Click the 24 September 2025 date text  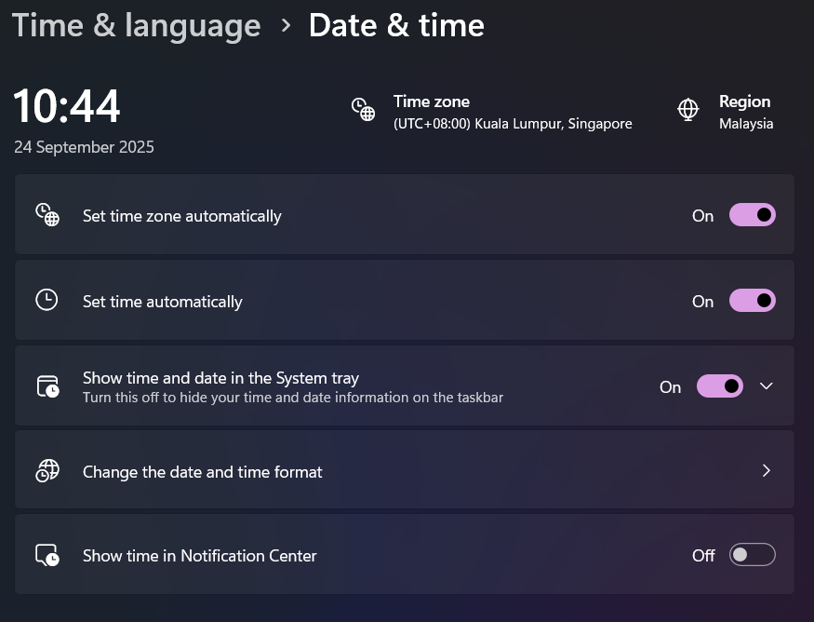click(84, 147)
